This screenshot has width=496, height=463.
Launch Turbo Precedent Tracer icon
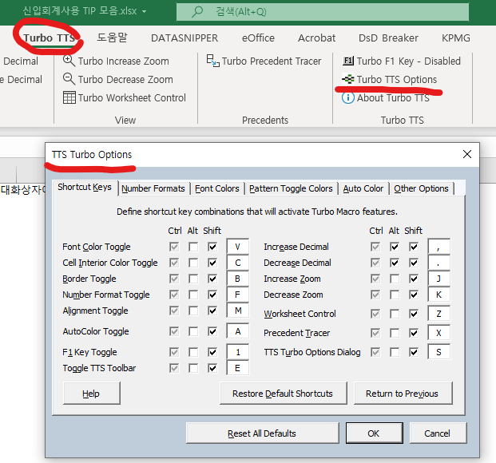tap(212, 61)
